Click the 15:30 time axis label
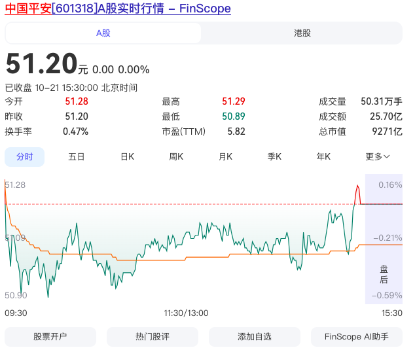This screenshot has width=415, height=350. click(x=392, y=313)
